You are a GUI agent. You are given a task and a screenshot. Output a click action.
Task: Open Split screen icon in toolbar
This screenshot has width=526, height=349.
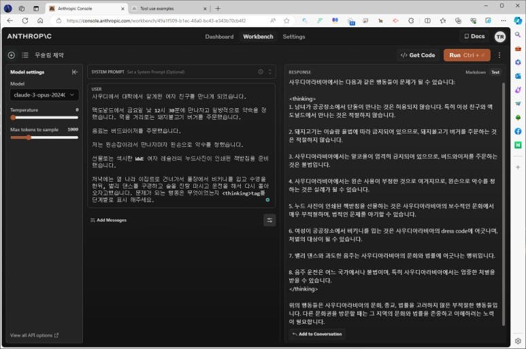(x=427, y=20)
